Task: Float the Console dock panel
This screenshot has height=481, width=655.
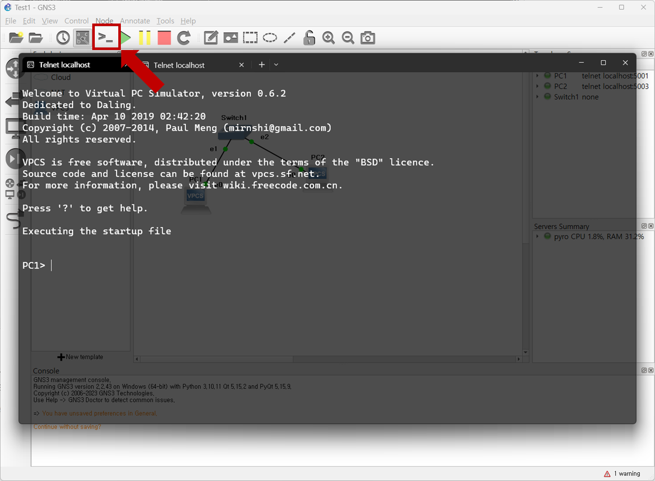Action: point(644,370)
